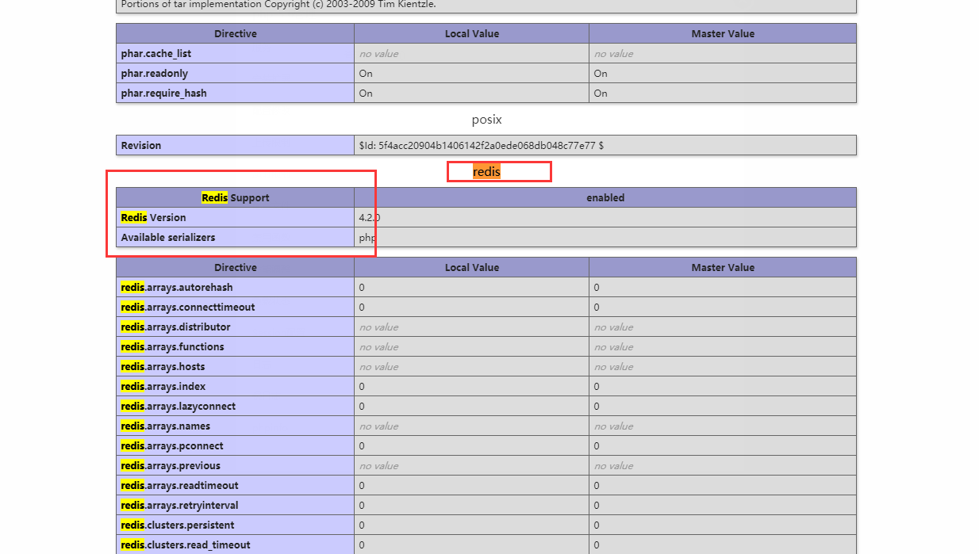Click the "Directive" header of the redis table
Image resolution: width=979 pixels, height=554 pixels.
click(x=235, y=268)
